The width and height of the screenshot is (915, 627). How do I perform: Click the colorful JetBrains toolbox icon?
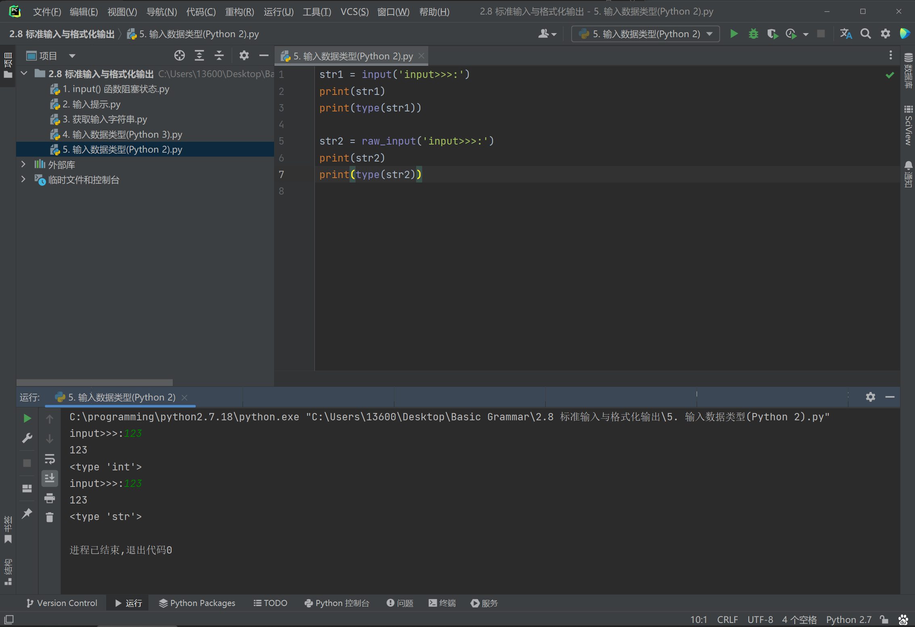point(905,34)
